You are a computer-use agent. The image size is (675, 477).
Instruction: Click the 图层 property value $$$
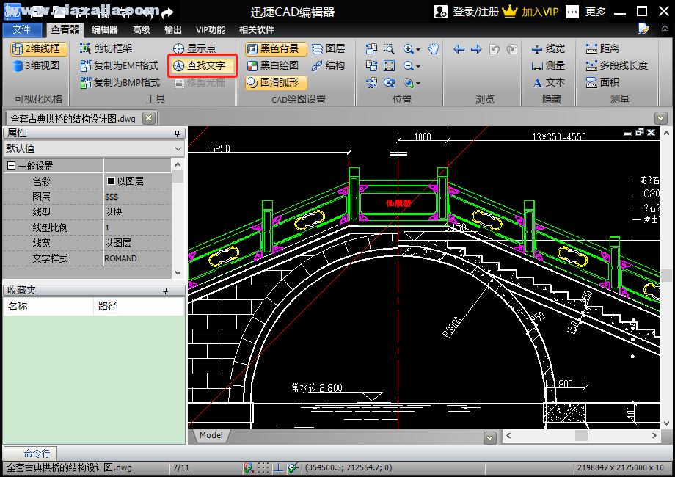click(x=112, y=197)
